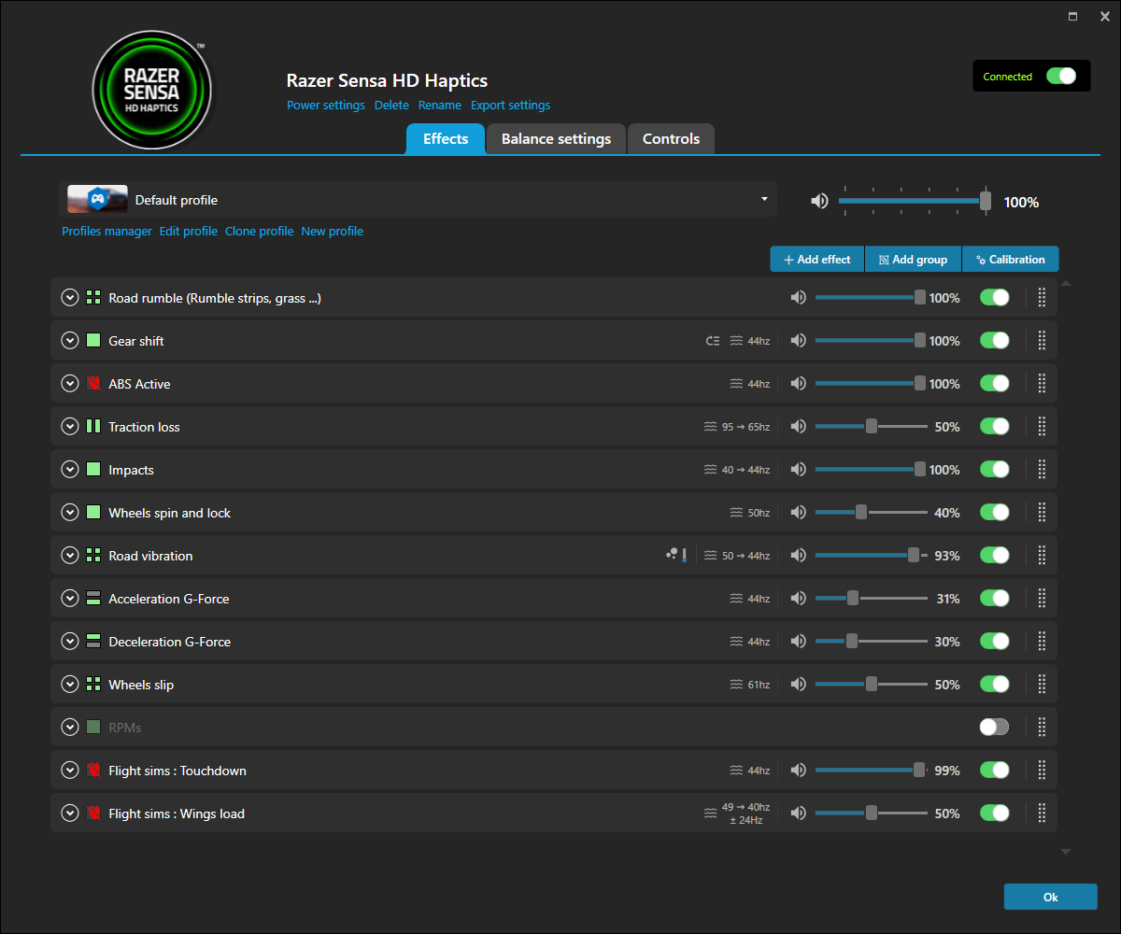Open the Power settings link

pyautogui.click(x=326, y=106)
